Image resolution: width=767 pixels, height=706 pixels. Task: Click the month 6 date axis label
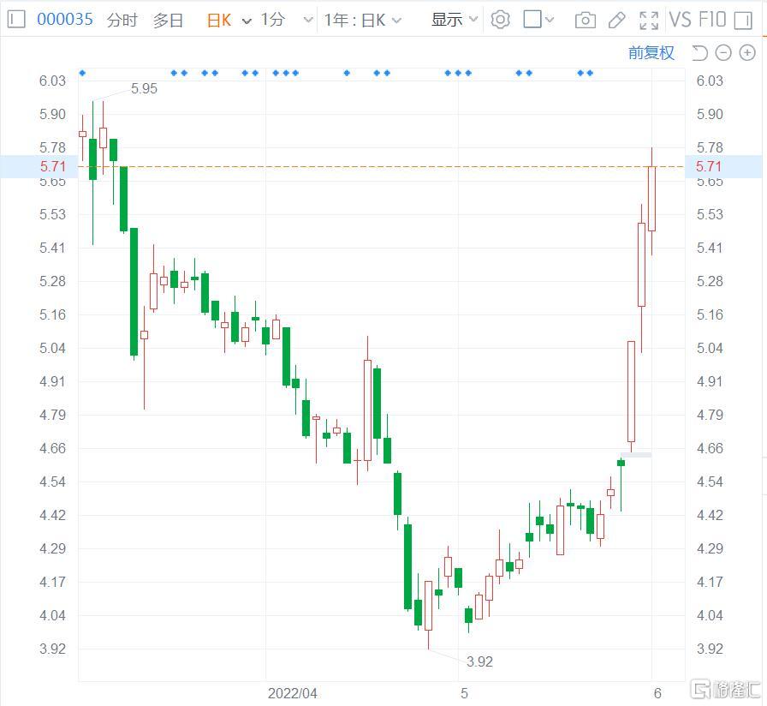(657, 693)
